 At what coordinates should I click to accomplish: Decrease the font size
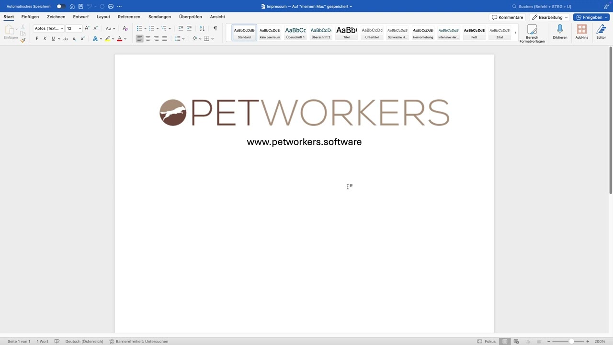pos(95,28)
